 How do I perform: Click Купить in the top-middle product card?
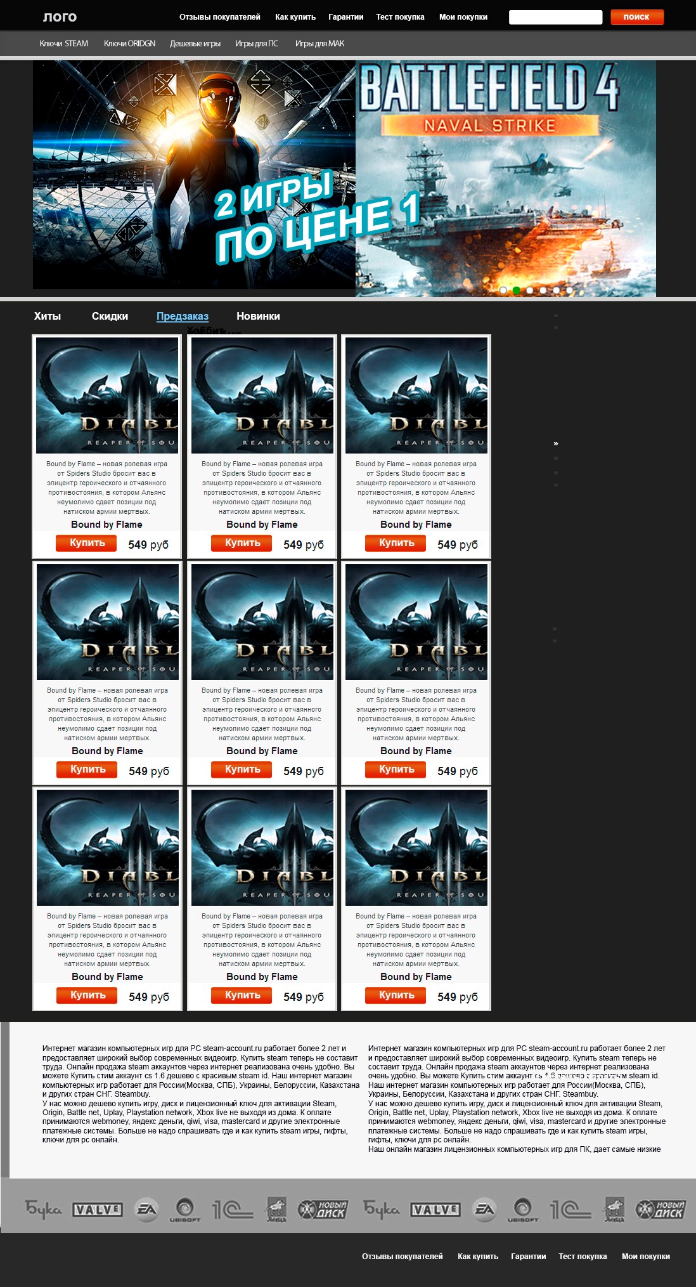pos(242,543)
